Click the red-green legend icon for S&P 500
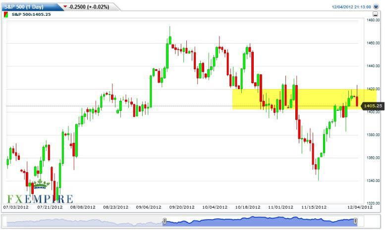The height and width of the screenshot is (231, 387). [6, 14]
